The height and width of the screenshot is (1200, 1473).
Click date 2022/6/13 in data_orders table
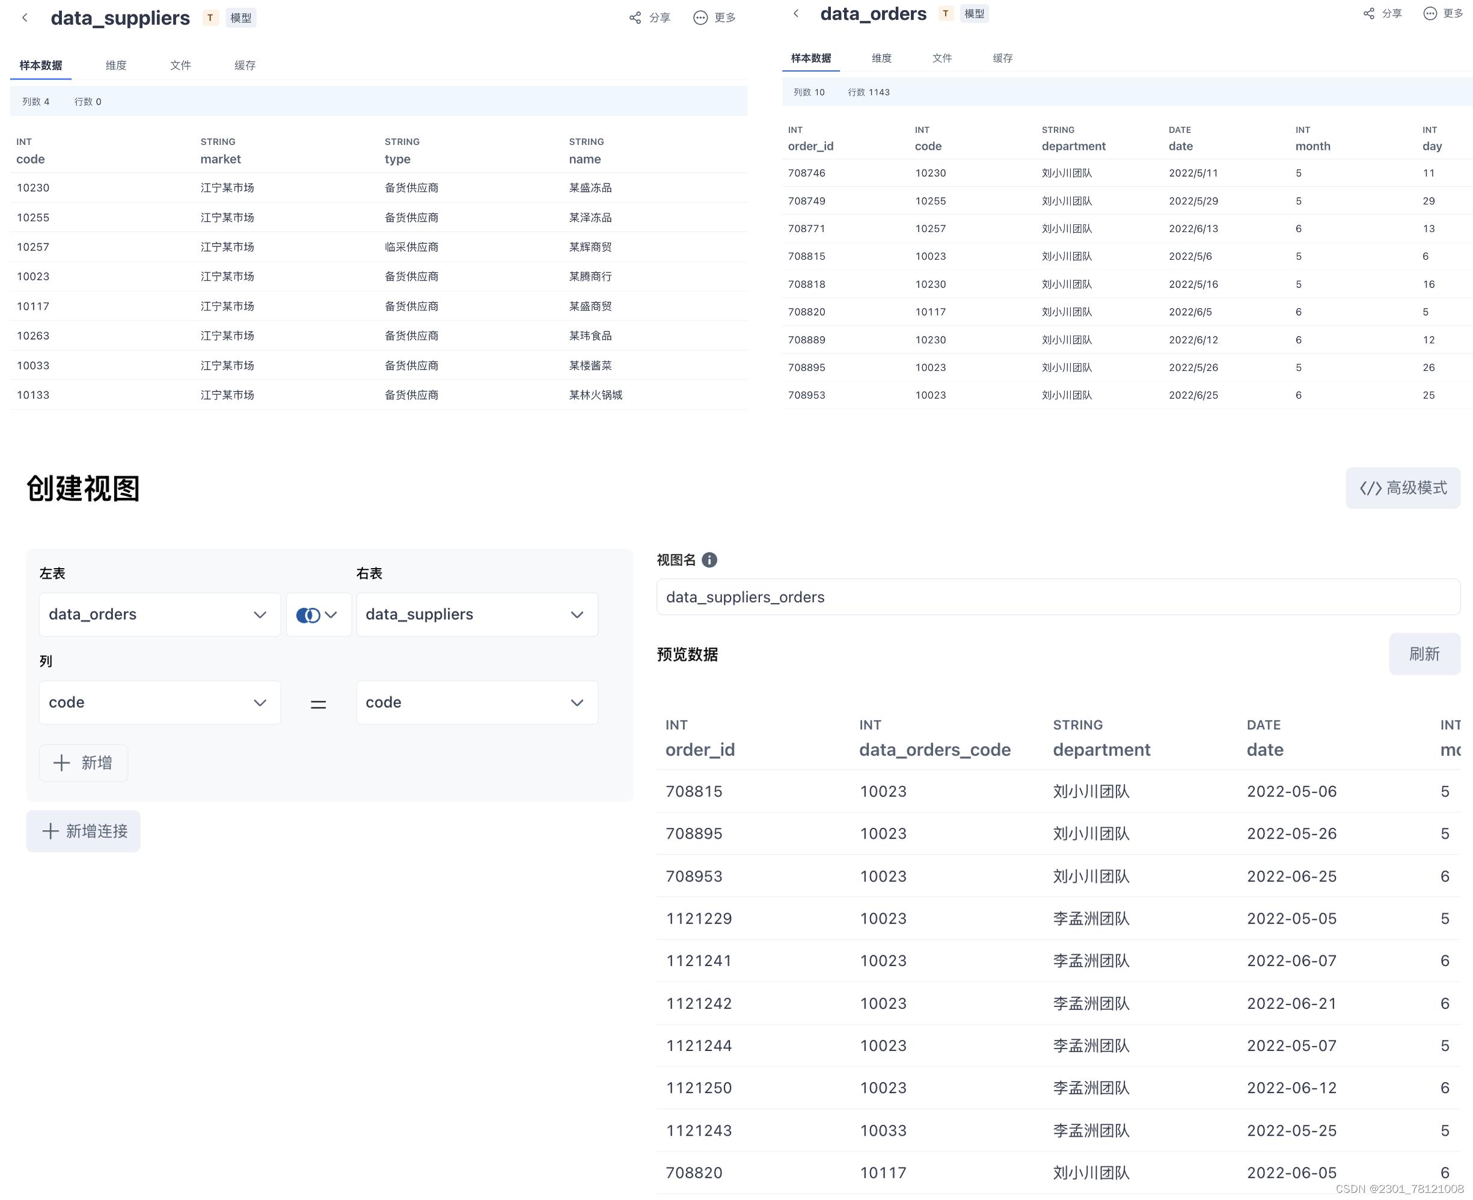[1193, 229]
